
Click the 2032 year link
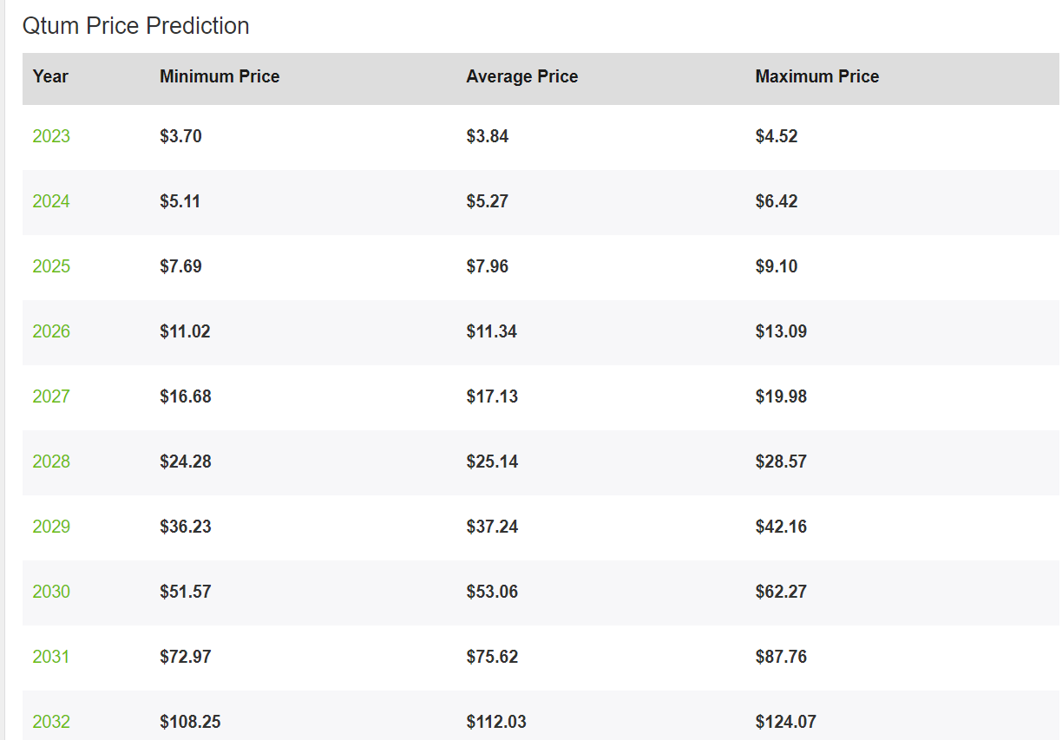click(x=51, y=722)
